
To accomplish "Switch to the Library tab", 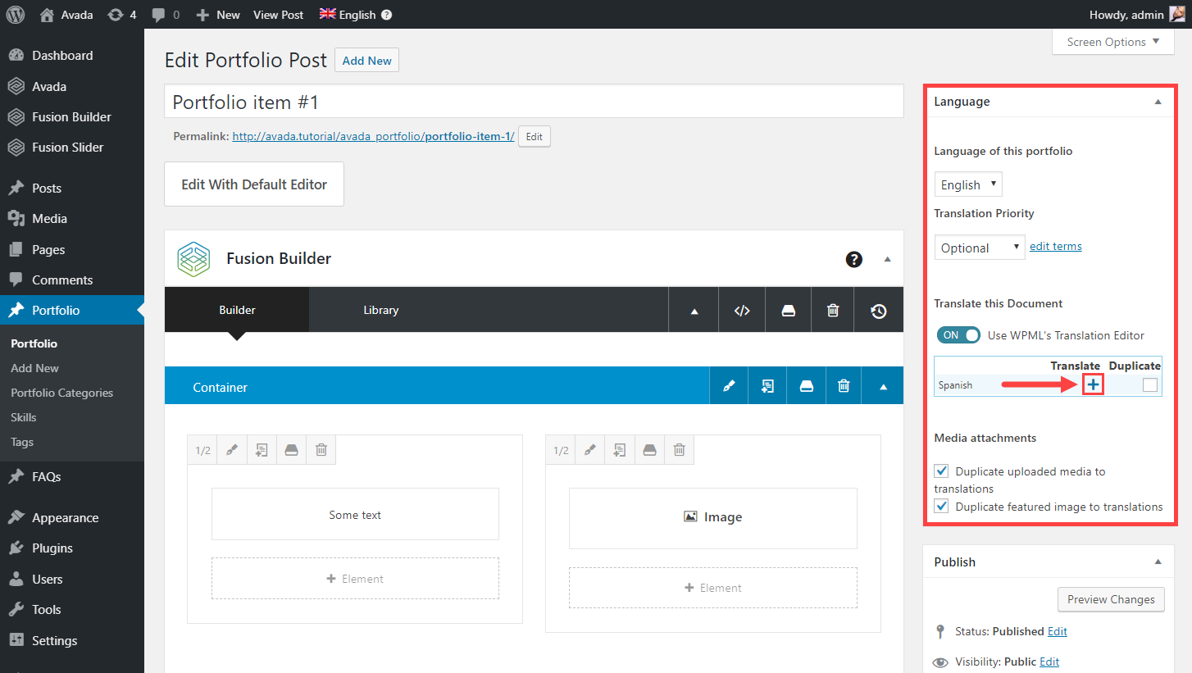I will [381, 310].
